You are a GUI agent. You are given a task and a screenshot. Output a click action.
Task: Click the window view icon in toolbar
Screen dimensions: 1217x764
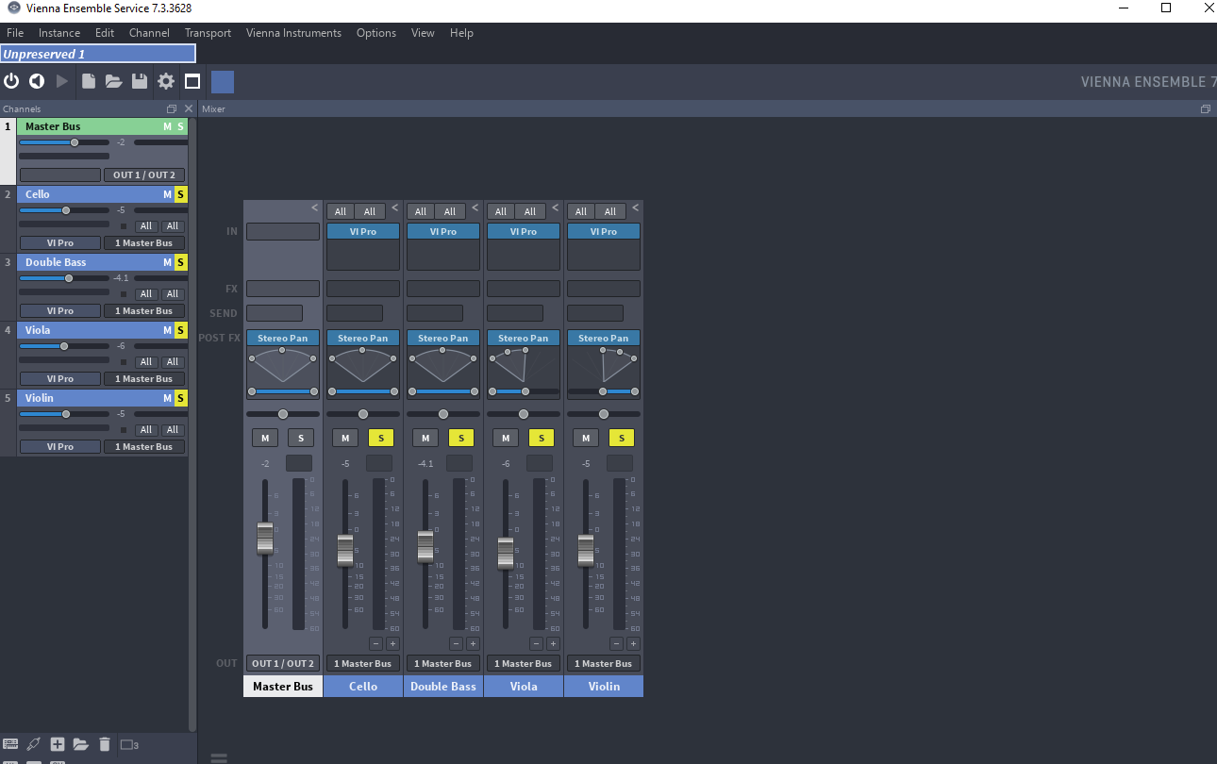click(192, 81)
